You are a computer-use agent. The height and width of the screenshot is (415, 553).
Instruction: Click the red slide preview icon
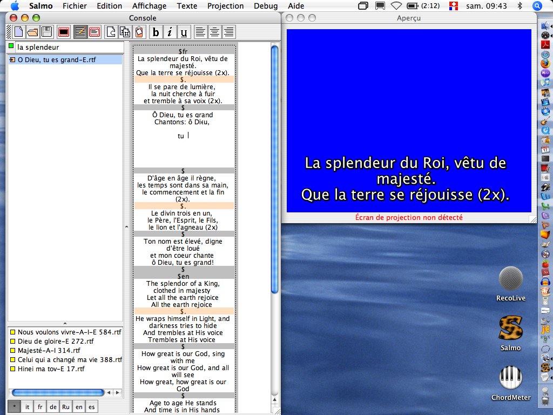95,32
